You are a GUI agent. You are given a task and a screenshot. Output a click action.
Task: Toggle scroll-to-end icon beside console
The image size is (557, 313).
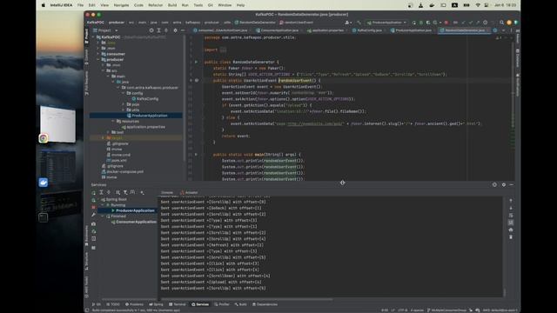511,223
